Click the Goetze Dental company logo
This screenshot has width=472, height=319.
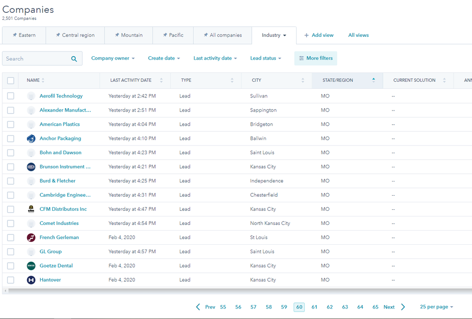[31, 266]
